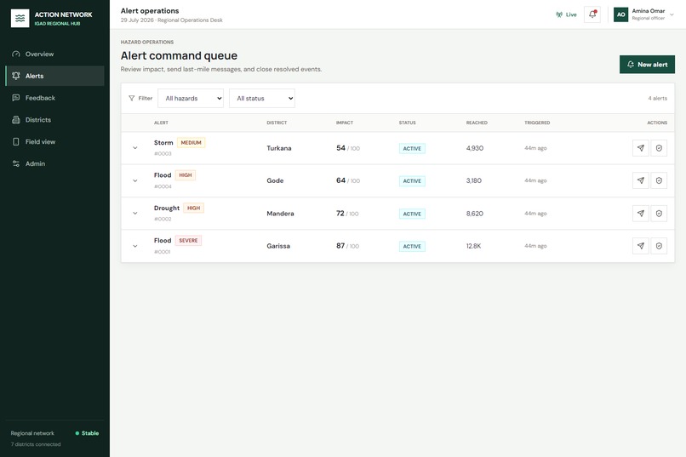Click the Mandera district cell
686x457 pixels.
(x=280, y=214)
